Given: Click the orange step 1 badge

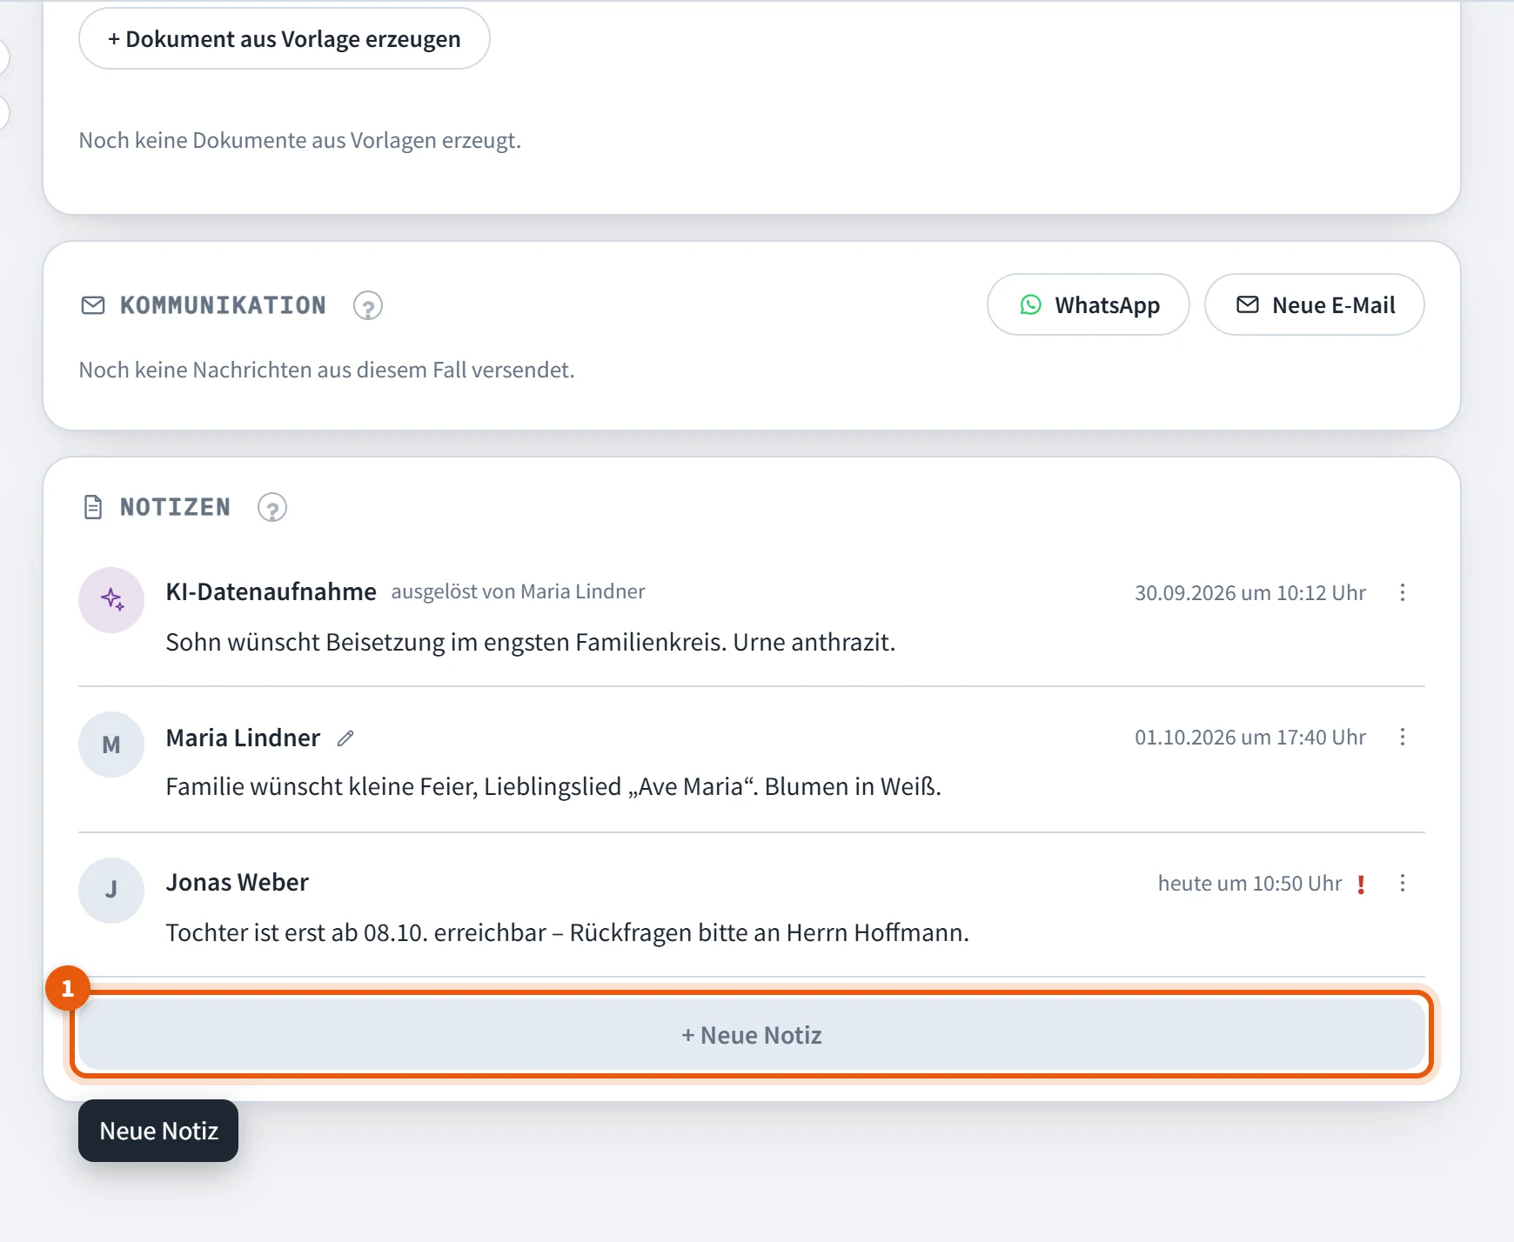Looking at the screenshot, I should coord(68,988).
